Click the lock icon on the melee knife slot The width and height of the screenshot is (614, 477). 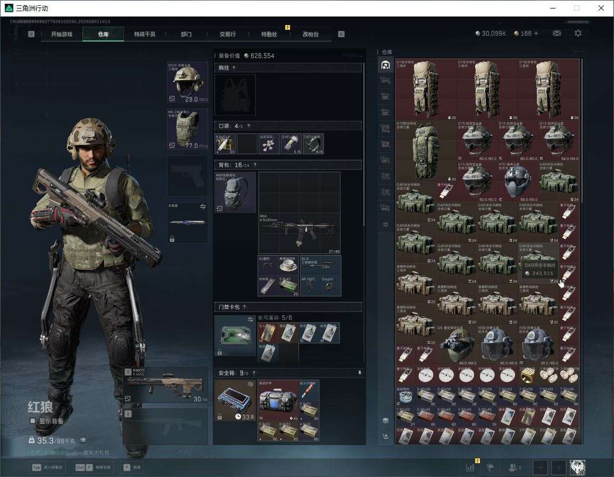[172, 238]
